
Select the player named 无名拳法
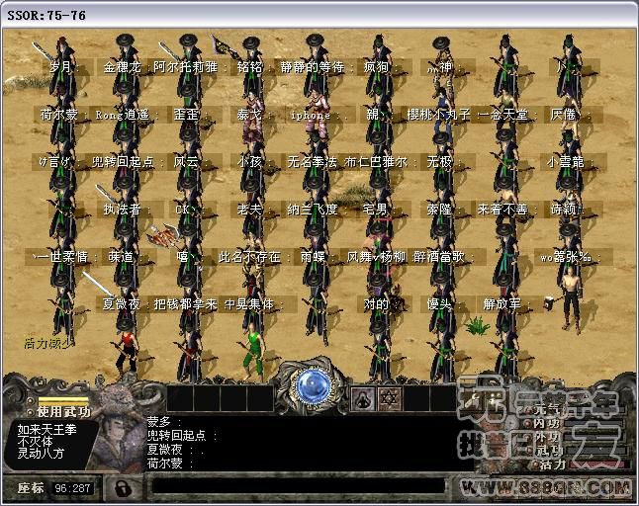[312, 162]
